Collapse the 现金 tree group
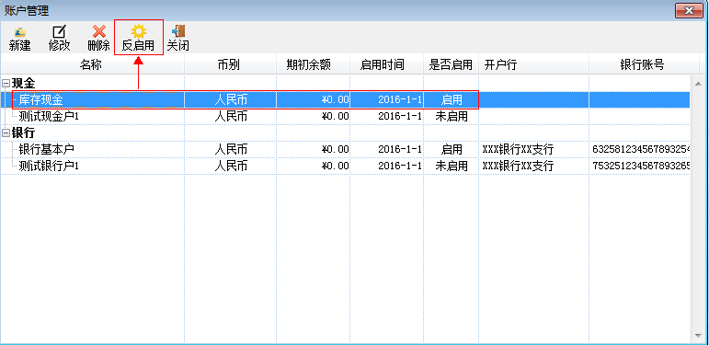The height and width of the screenshot is (345, 709). tap(6, 83)
